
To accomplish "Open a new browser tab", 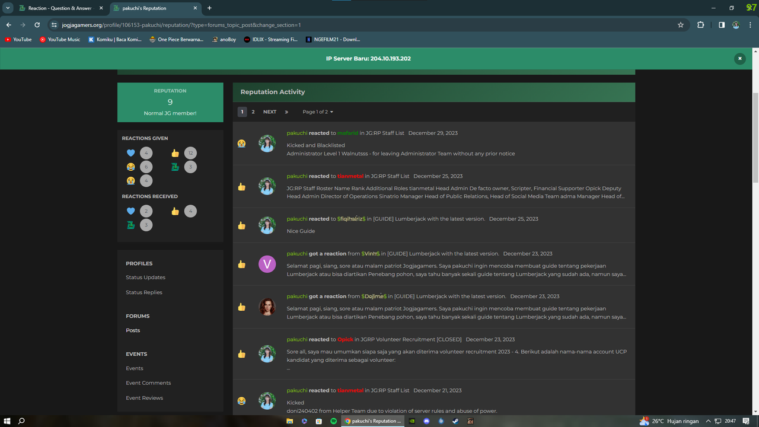I will 209,8.
